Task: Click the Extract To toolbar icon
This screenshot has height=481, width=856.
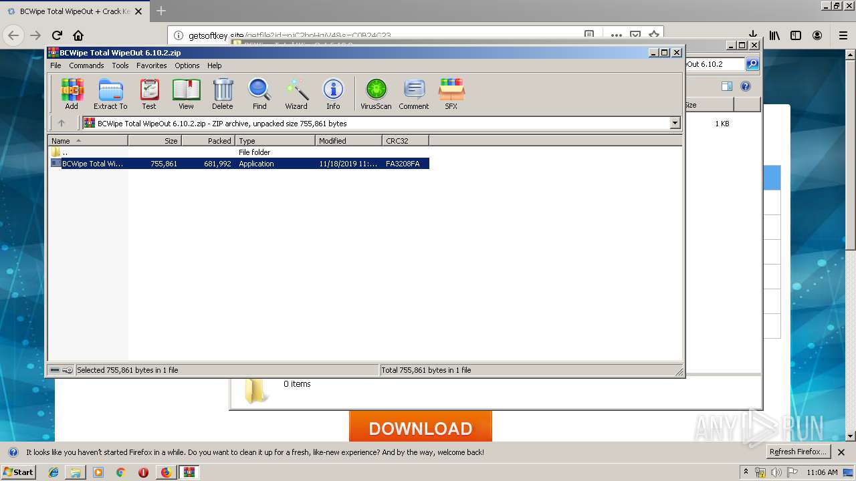Action: pos(110,94)
